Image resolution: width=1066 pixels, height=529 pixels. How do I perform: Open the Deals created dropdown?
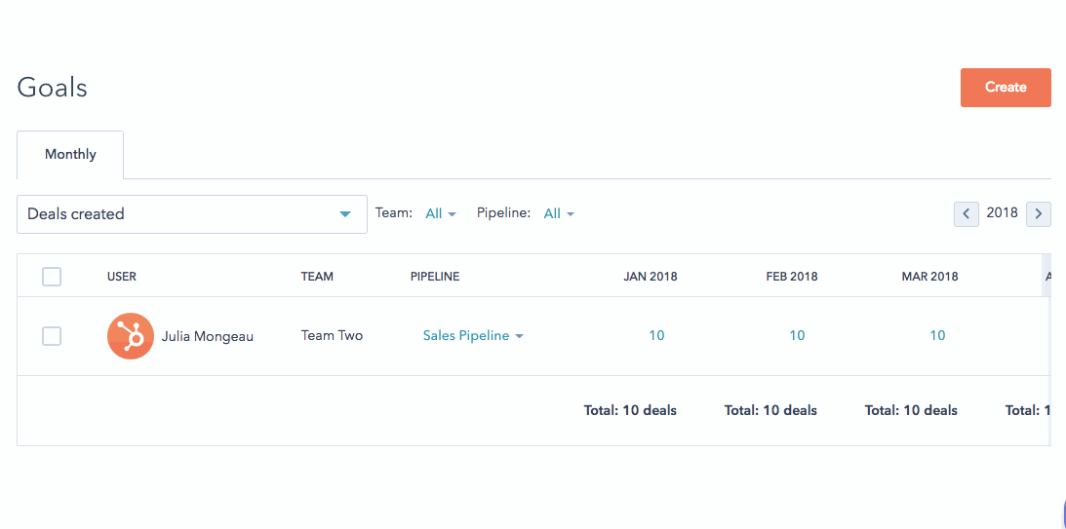(192, 214)
